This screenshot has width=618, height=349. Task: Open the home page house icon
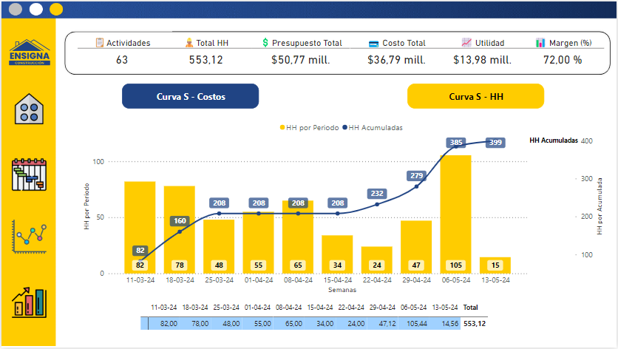(x=30, y=110)
